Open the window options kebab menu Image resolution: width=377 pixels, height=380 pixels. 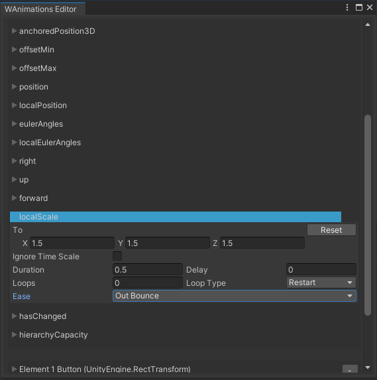(347, 7)
